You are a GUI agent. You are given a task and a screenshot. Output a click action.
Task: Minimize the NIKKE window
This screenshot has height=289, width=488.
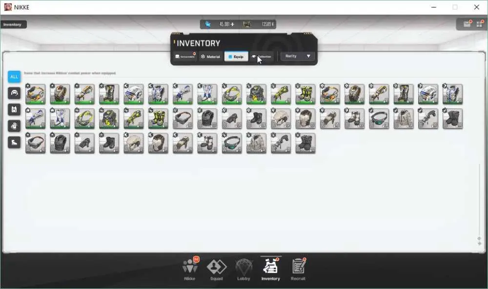(x=434, y=7)
